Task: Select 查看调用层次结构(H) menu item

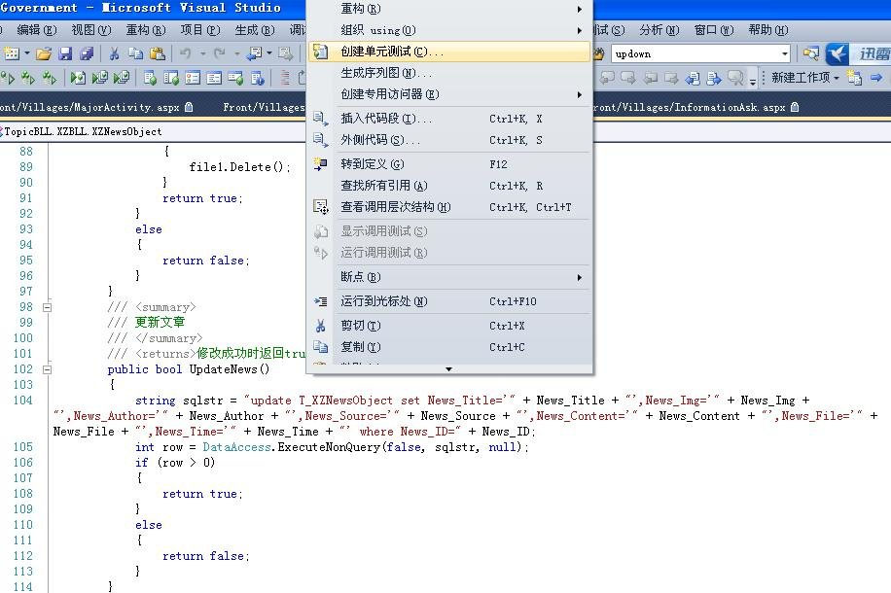Action: 449,207
